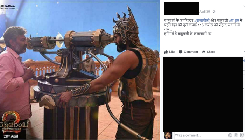Focus the Write a comment field
The image size is (245, 140).
201,135
